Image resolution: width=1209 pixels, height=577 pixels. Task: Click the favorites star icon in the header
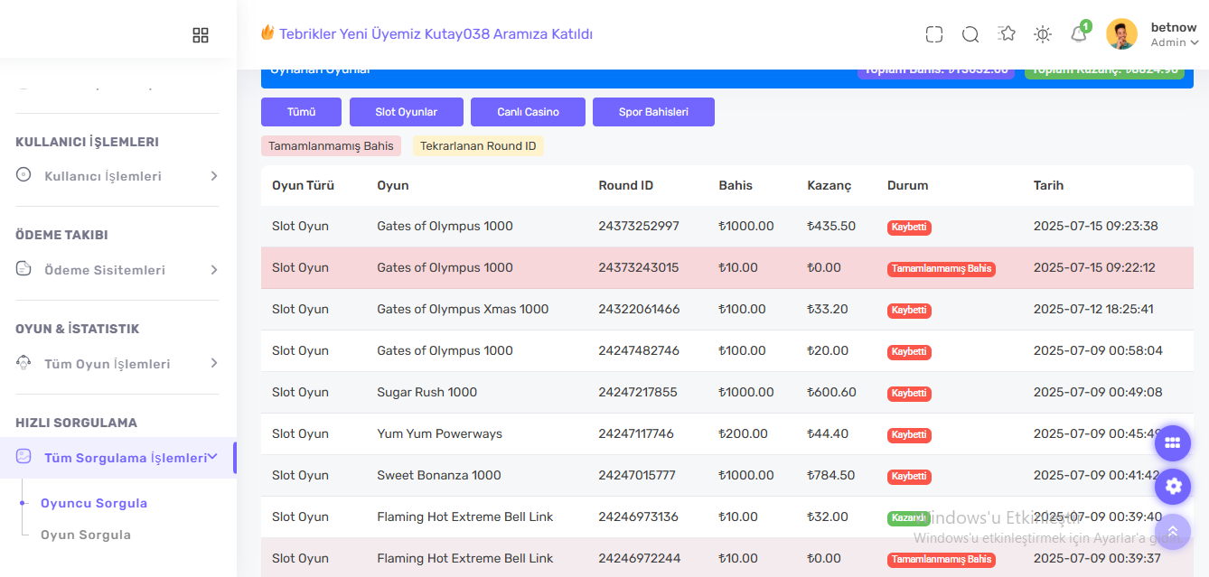1007,33
